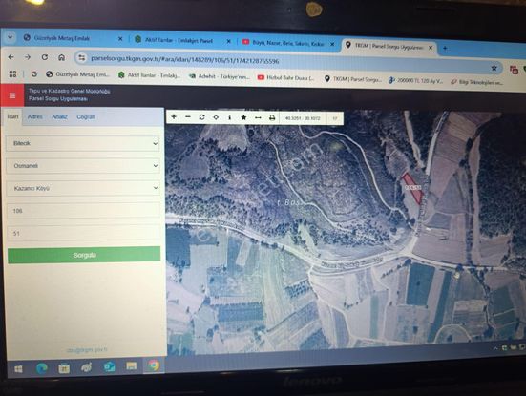Select the red highlighted parcel on map
This screenshot has width=526, height=396.
pyautogui.click(x=412, y=187)
